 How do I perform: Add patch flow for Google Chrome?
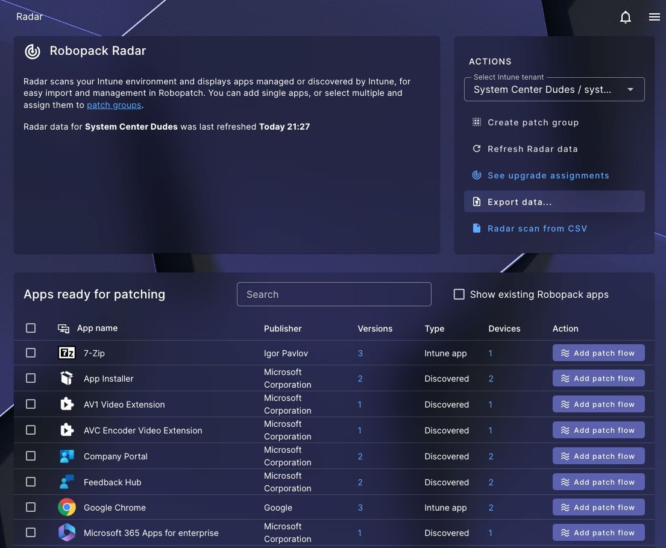[x=598, y=507]
